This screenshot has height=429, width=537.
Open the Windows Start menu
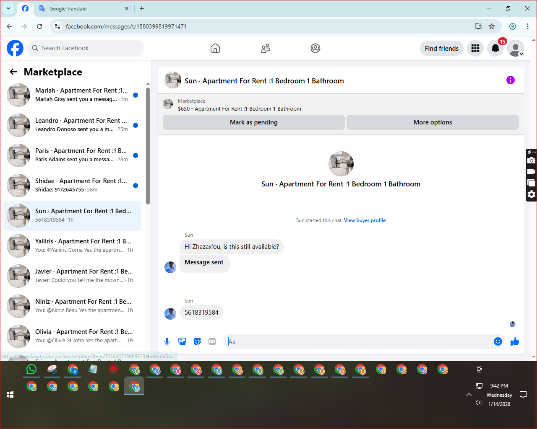(x=10, y=395)
